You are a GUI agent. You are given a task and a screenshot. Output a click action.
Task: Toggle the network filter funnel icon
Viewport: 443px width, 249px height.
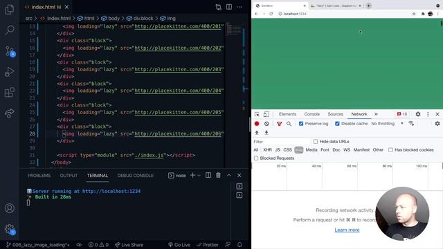279,124
